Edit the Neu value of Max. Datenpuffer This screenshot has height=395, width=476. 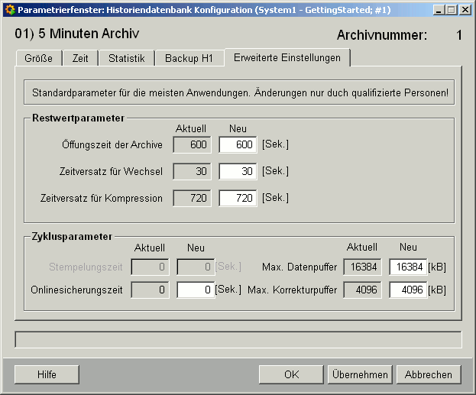(408, 267)
